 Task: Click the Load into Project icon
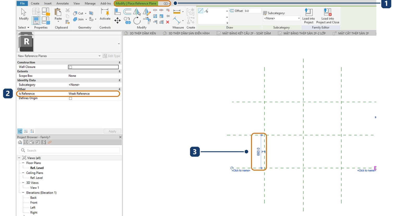[308, 16]
